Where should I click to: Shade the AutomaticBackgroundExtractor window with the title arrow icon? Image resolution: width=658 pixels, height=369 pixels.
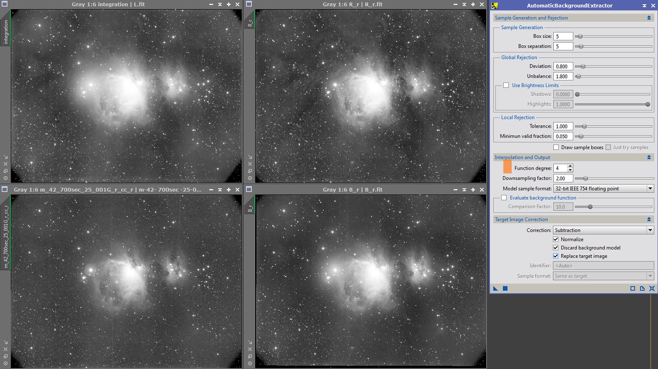click(x=644, y=6)
